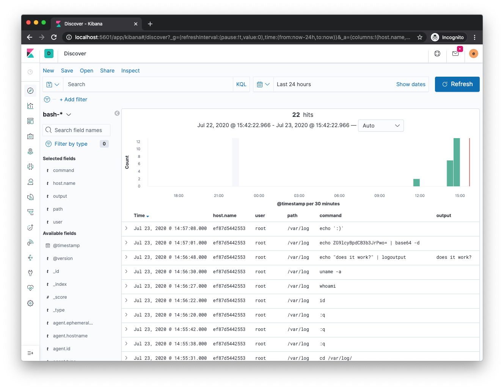Open the Visualize app from the sidebar

(x=30, y=106)
